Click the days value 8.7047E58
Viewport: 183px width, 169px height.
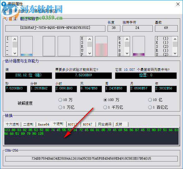(x=91, y=89)
